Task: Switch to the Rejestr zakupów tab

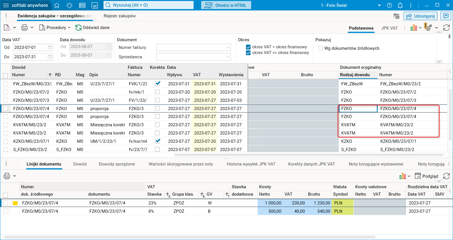Action: (119, 16)
